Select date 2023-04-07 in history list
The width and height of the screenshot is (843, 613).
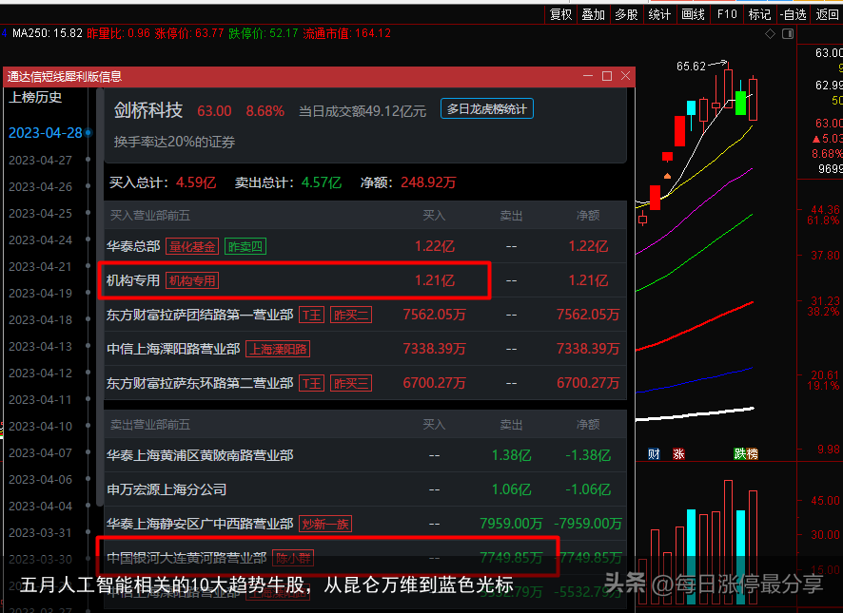(x=40, y=453)
